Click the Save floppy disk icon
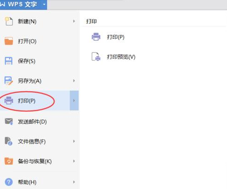This screenshot has height=189, width=227. pos(8,61)
